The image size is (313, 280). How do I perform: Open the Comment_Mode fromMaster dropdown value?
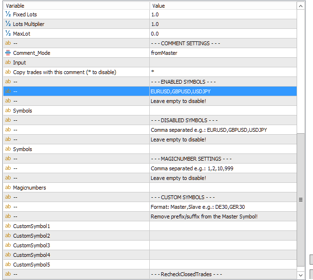click(x=222, y=53)
